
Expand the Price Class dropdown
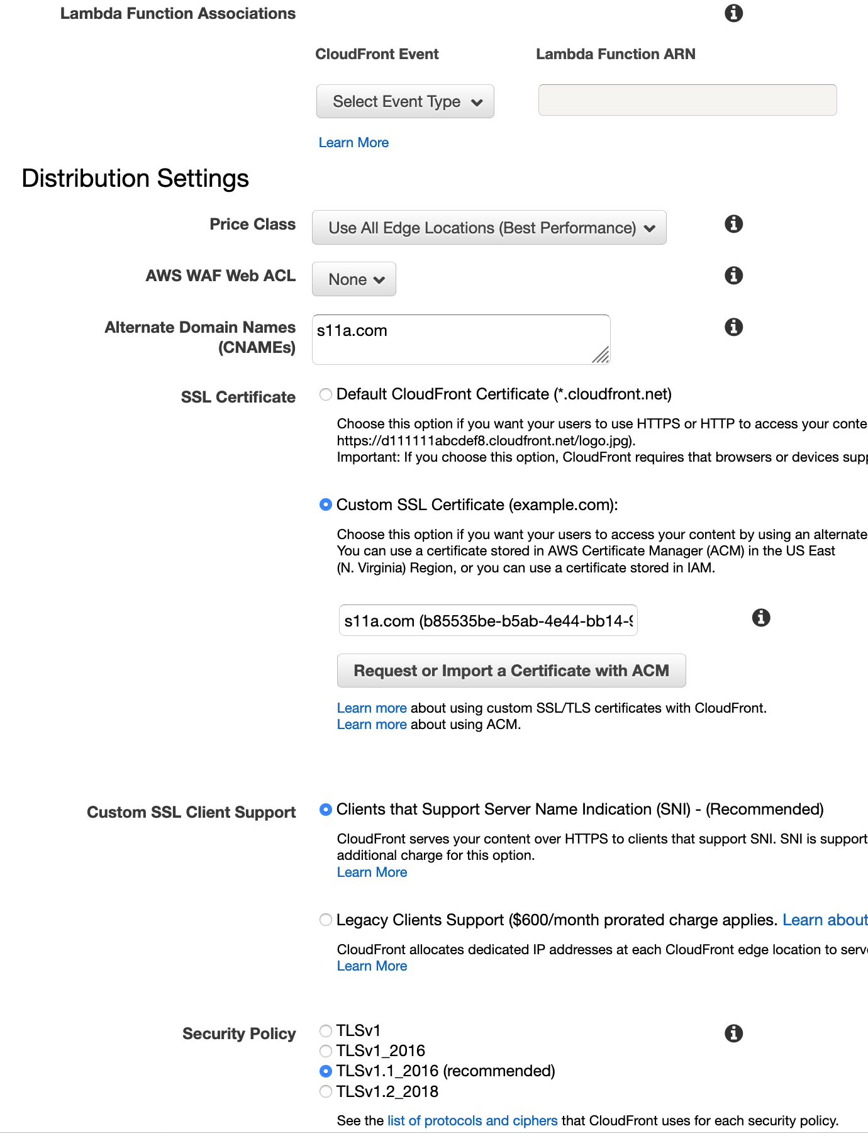pos(489,228)
